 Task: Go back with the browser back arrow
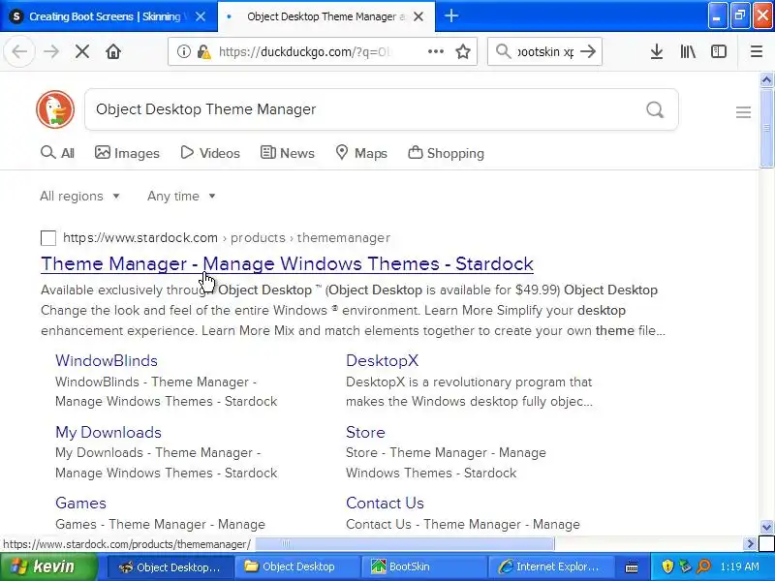[19, 51]
